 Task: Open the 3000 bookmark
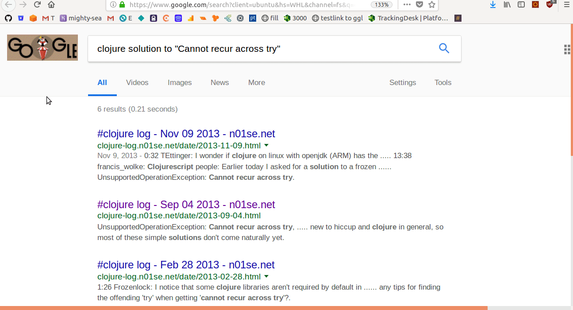295,18
